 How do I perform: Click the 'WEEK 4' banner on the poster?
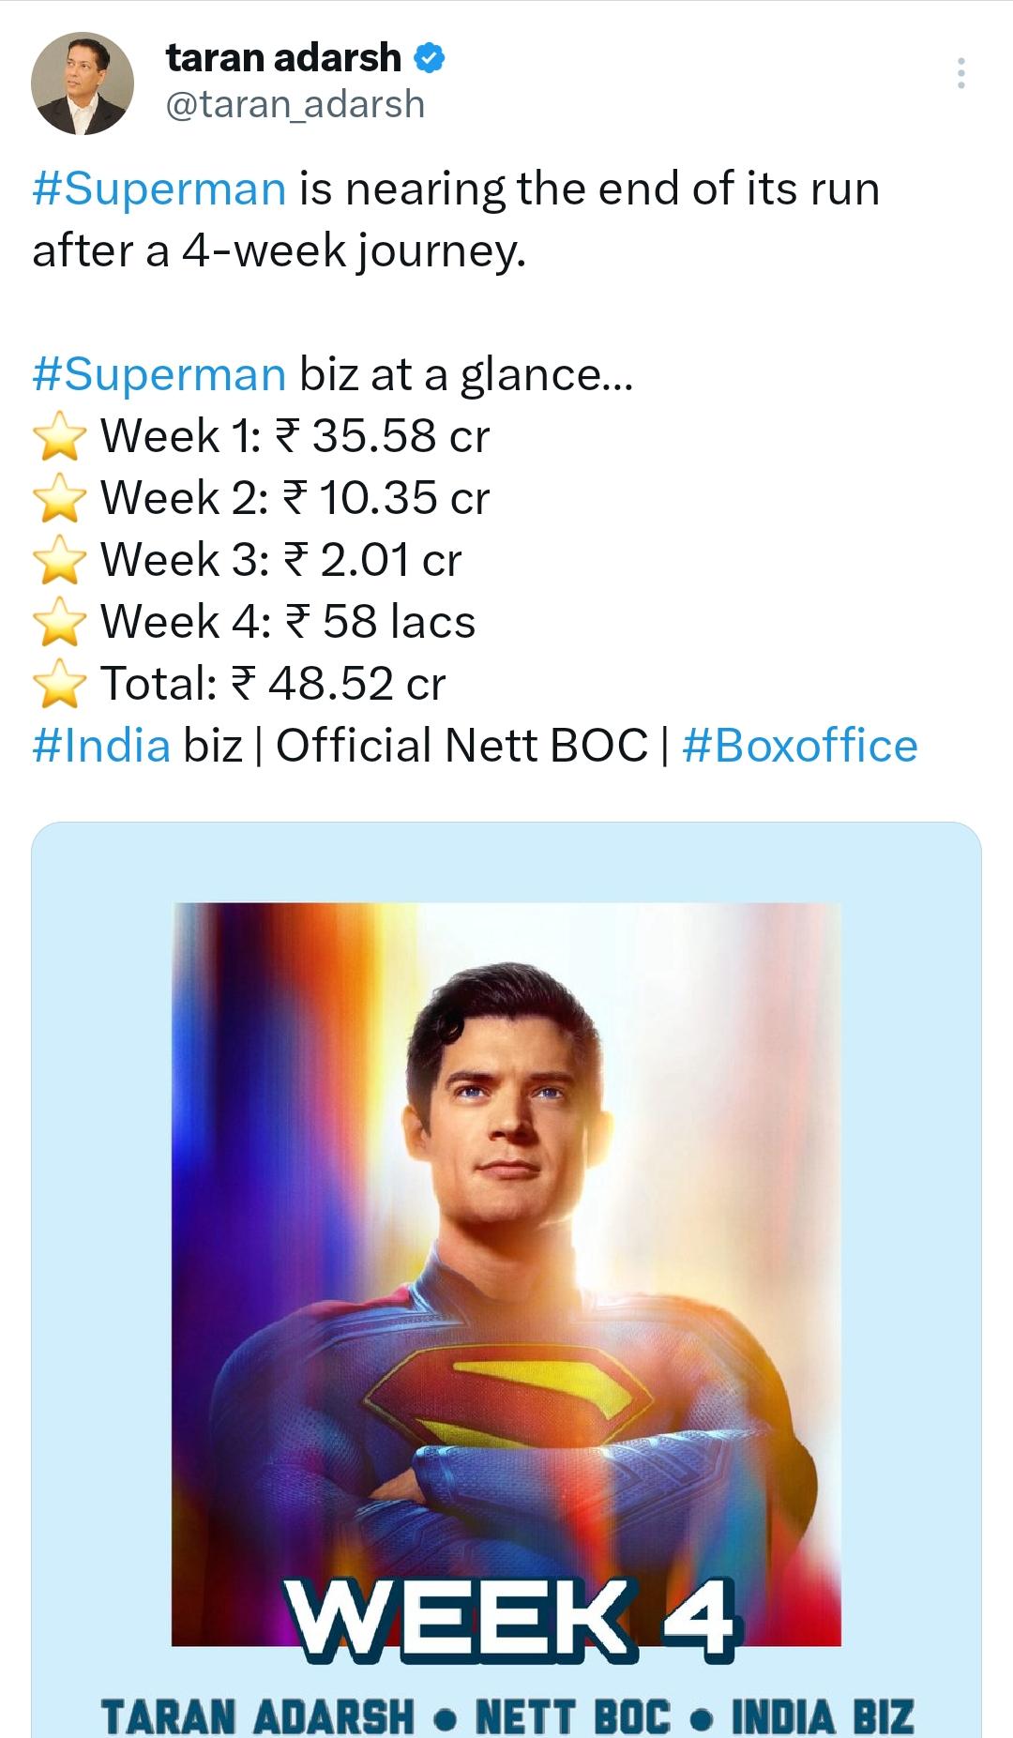(x=510, y=1618)
